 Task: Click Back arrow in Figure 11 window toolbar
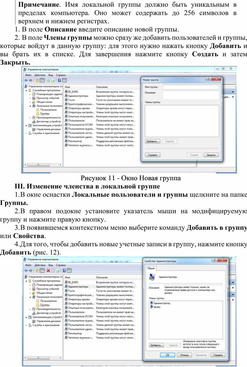26,80
